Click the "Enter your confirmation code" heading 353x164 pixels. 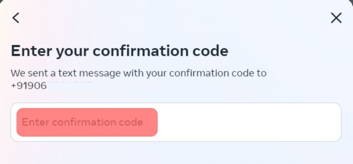[x=120, y=51]
